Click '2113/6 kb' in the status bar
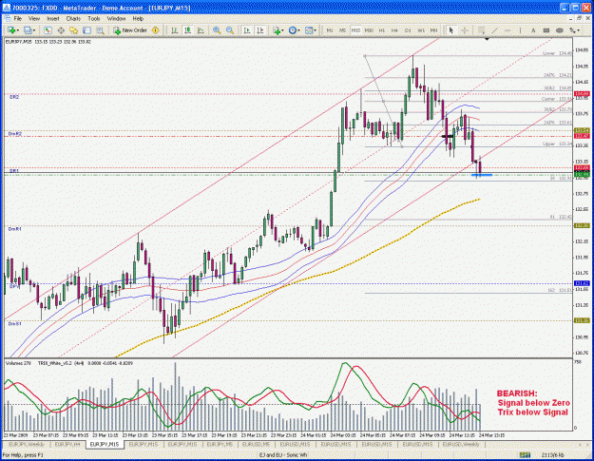The image size is (594, 461). coord(553,455)
